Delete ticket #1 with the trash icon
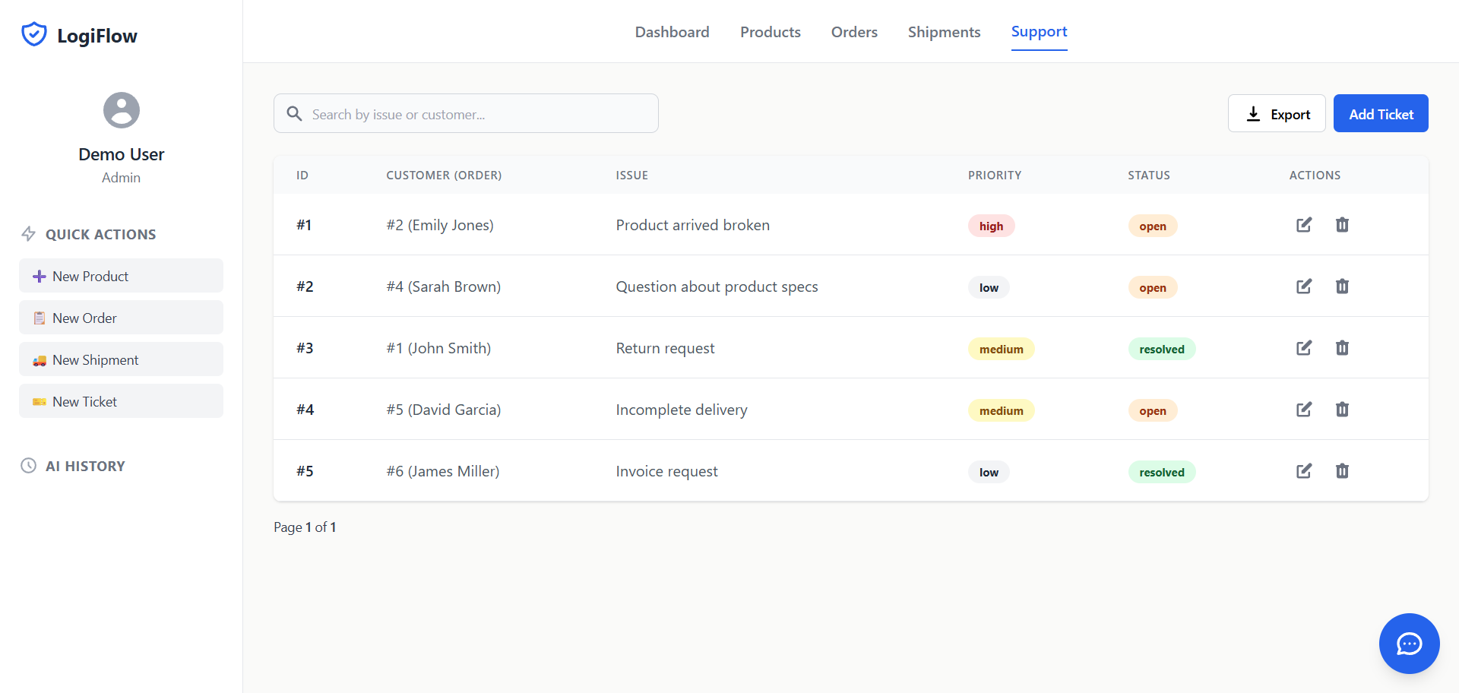The image size is (1459, 693). click(1342, 225)
